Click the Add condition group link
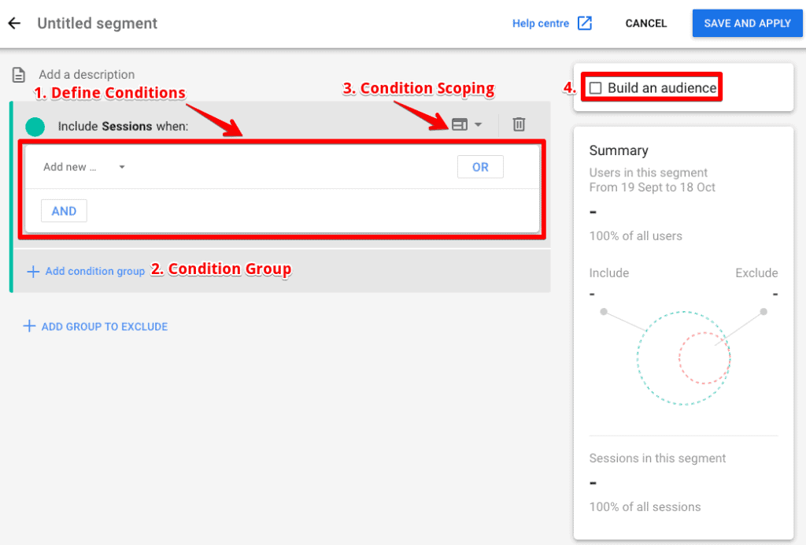The image size is (806, 545). [x=94, y=271]
